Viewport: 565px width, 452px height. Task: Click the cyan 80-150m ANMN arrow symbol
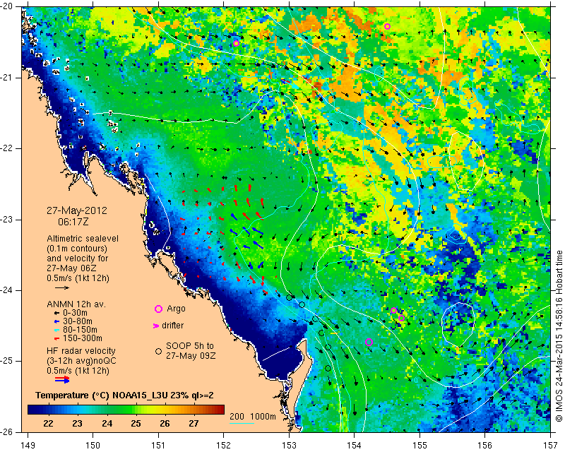pos(56,330)
